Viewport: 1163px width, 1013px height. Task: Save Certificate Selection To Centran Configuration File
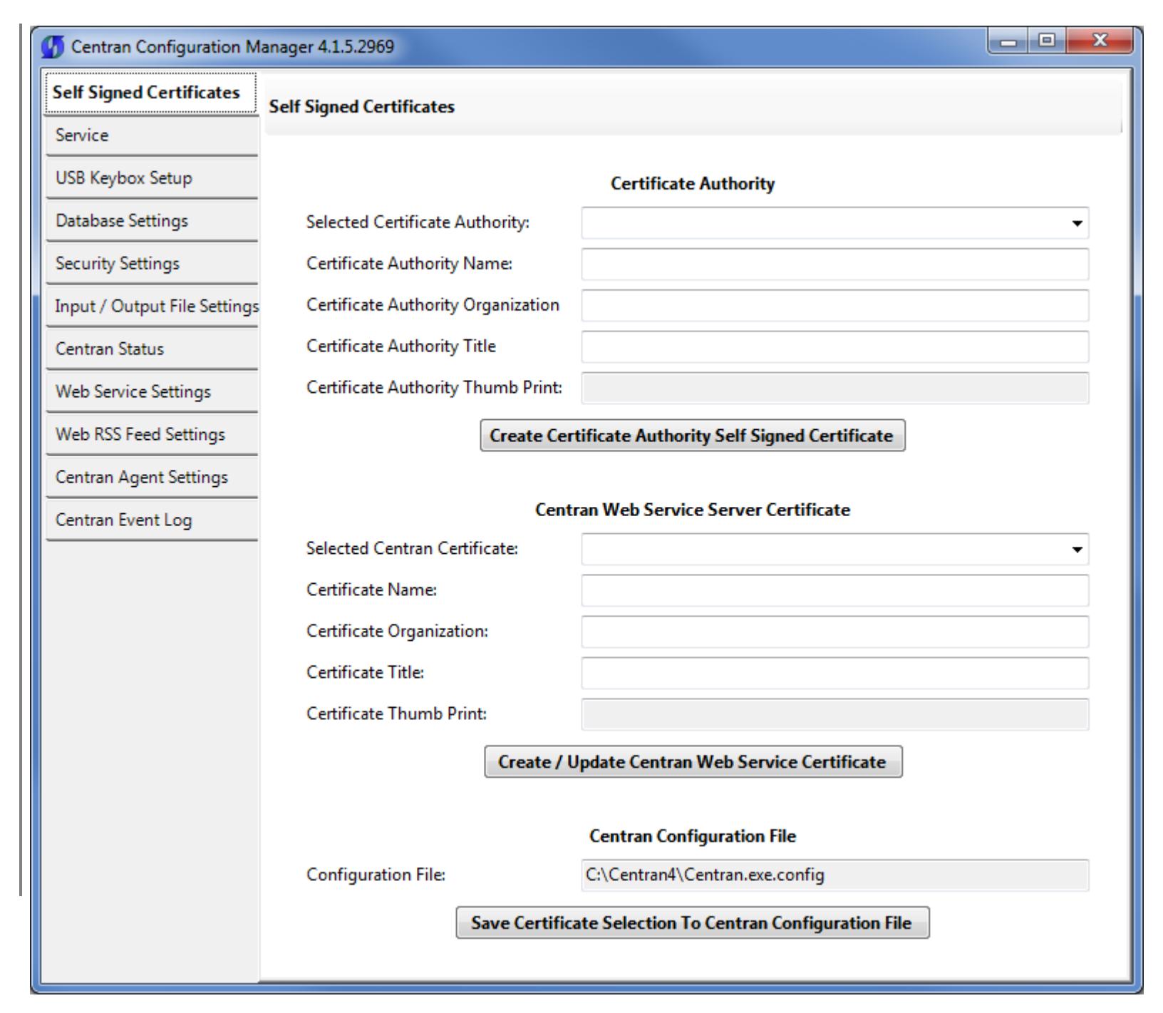(x=693, y=923)
